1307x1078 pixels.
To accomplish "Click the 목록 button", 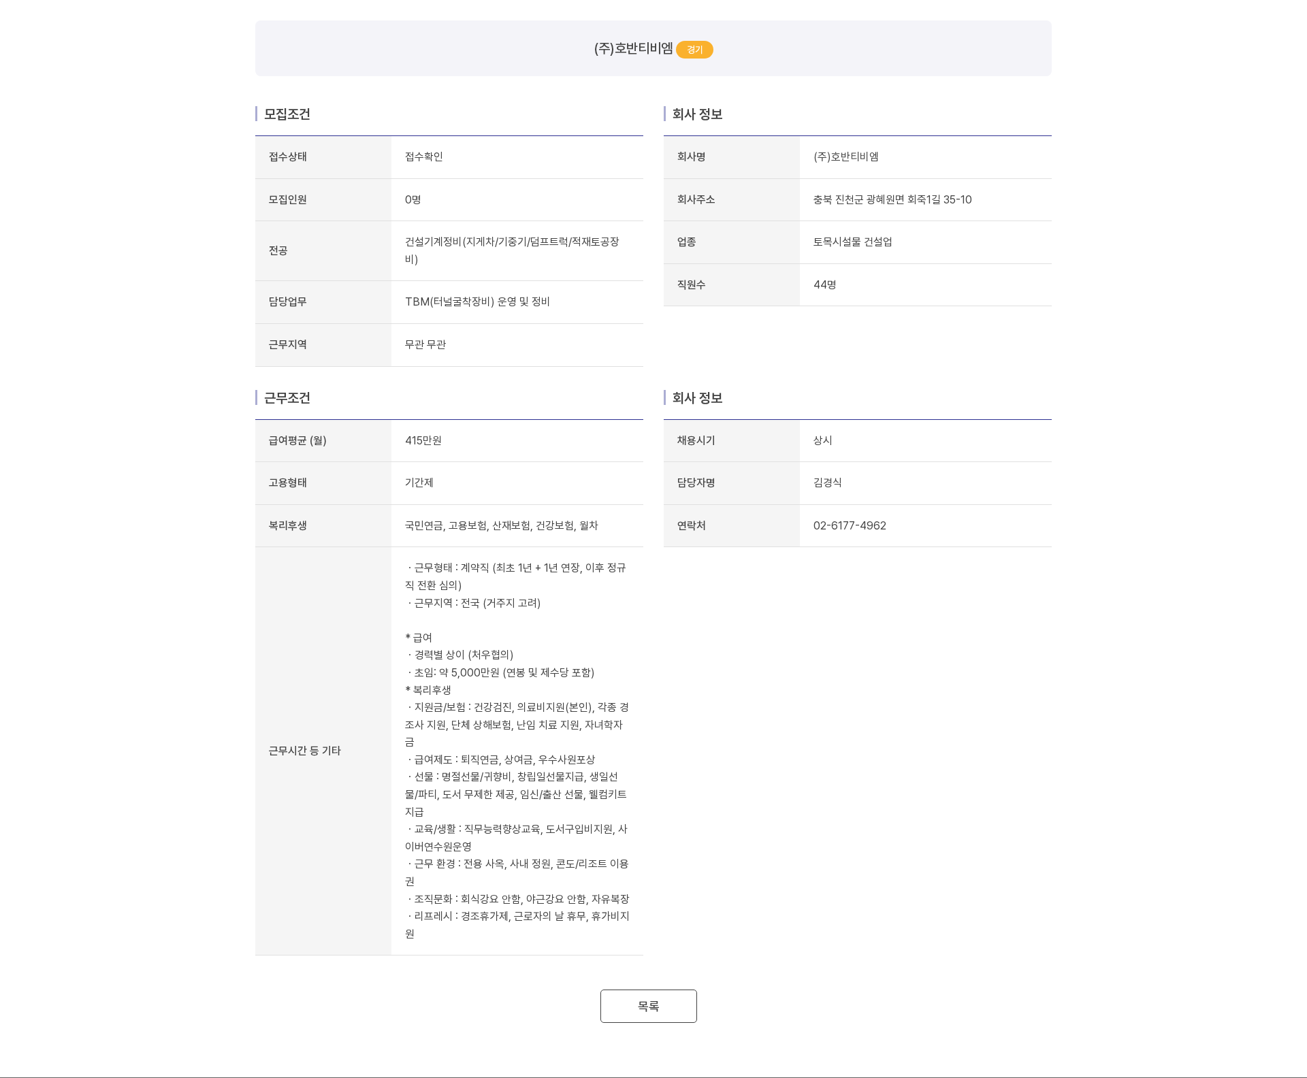I will click(x=648, y=1006).
